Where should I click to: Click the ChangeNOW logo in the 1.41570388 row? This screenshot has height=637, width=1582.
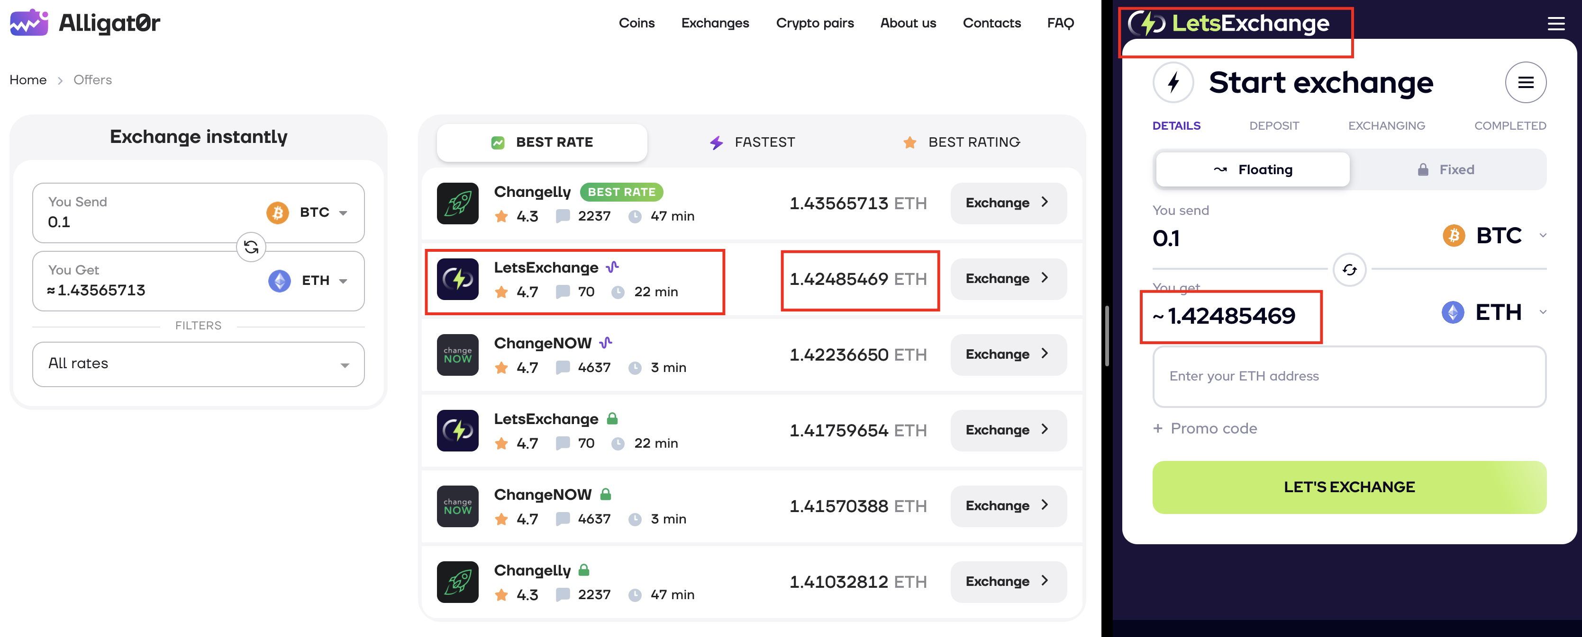coord(457,506)
